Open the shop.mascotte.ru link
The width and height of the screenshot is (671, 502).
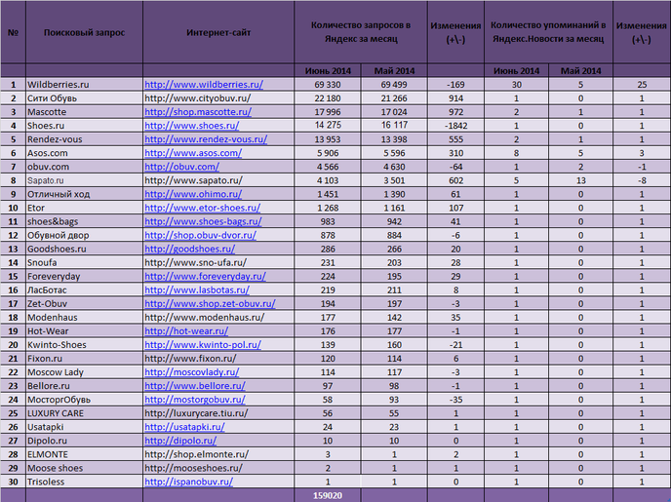point(198,111)
